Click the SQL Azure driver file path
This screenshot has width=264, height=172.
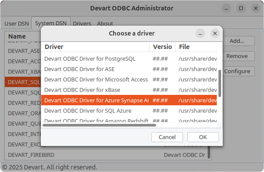coord(198,111)
